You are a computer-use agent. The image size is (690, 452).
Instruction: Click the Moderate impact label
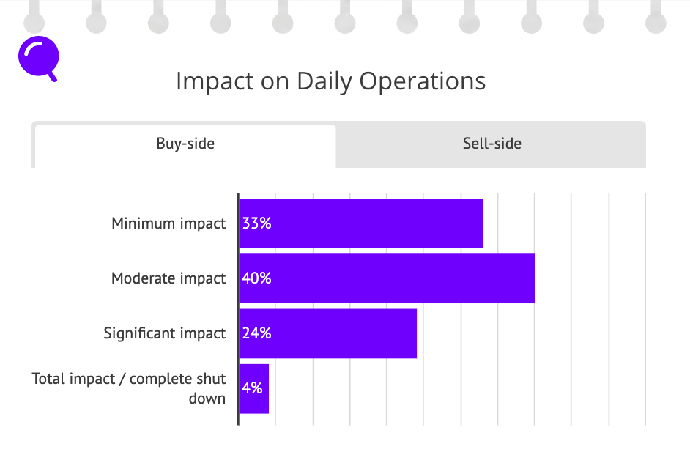(x=168, y=278)
